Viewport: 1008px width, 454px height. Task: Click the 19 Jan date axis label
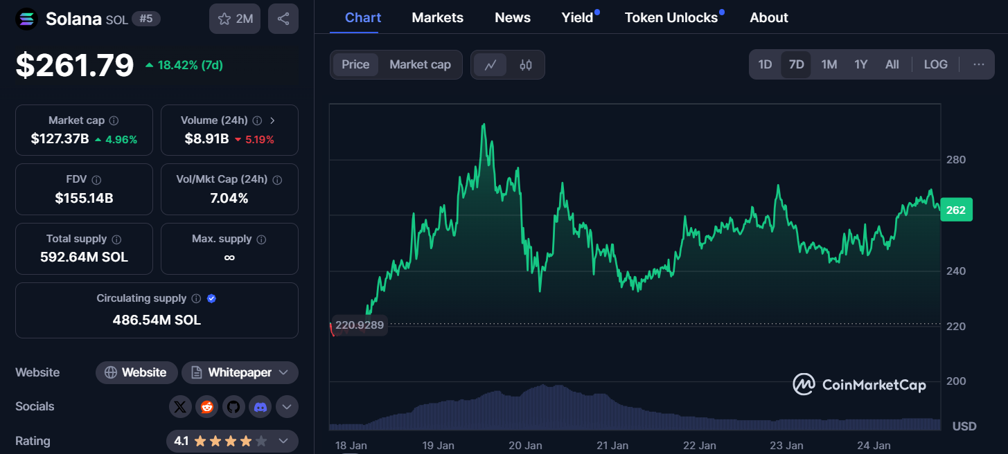pos(437,446)
